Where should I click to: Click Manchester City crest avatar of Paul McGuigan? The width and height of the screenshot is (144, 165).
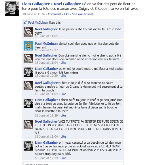coord(28,46)
